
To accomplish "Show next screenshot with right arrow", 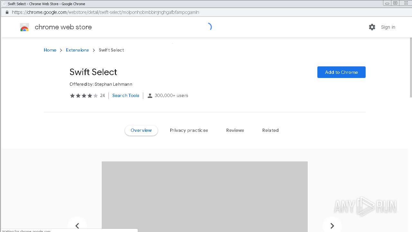I will 332,226.
